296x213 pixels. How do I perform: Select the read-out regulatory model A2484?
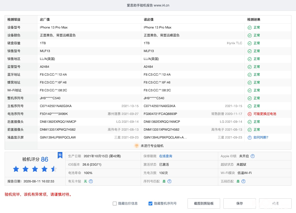click(148, 67)
